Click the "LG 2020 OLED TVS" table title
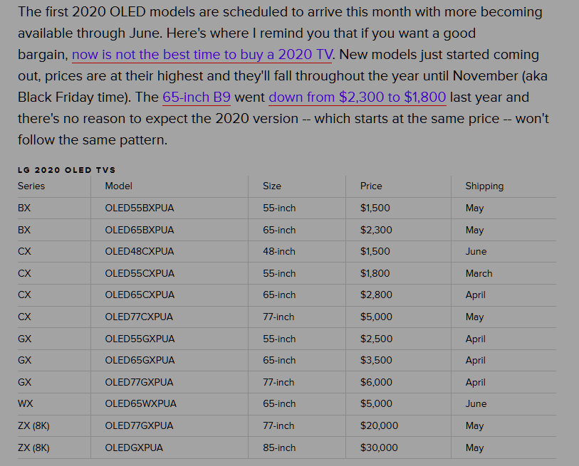579x466 pixels. (66, 170)
